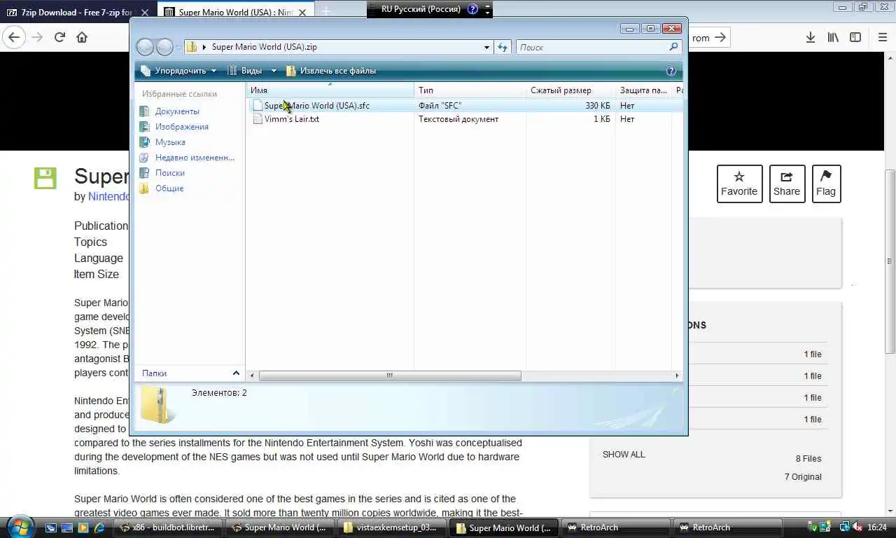Open x86 - buildbot.libretro taskbar button
Screen dimensions: 896x538
click(168, 527)
